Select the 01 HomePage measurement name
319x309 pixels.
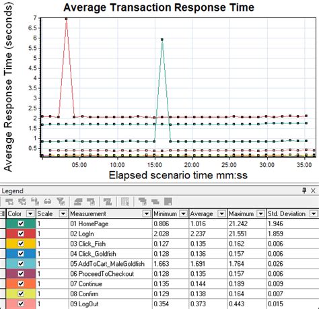[x=89, y=224]
